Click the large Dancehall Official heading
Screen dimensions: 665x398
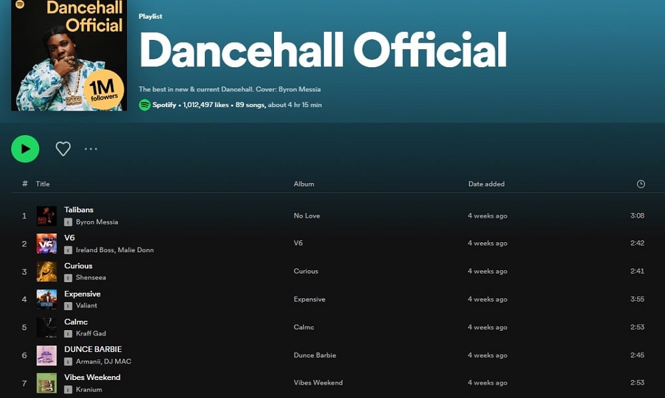pos(323,50)
